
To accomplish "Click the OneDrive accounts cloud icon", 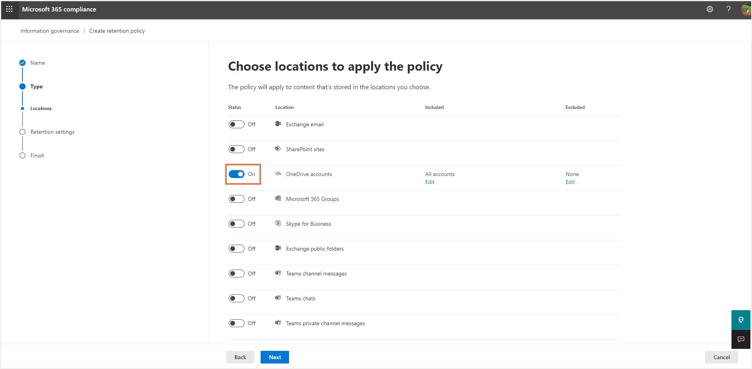I will pos(278,174).
